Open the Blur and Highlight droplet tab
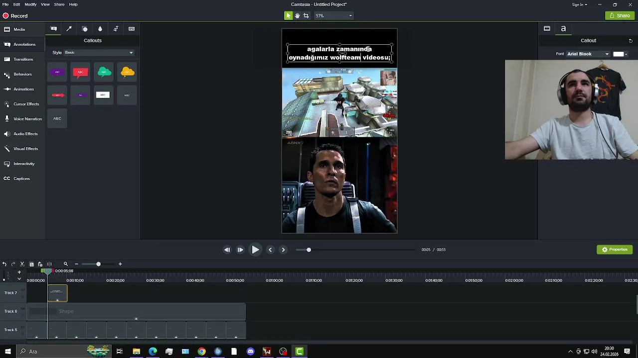This screenshot has height=358, width=638. pos(100,29)
